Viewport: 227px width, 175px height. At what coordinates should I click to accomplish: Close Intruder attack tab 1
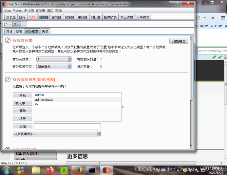[10, 24]
